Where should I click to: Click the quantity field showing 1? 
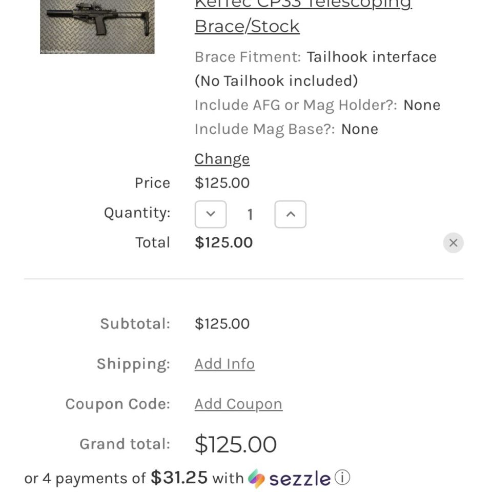[250, 214]
